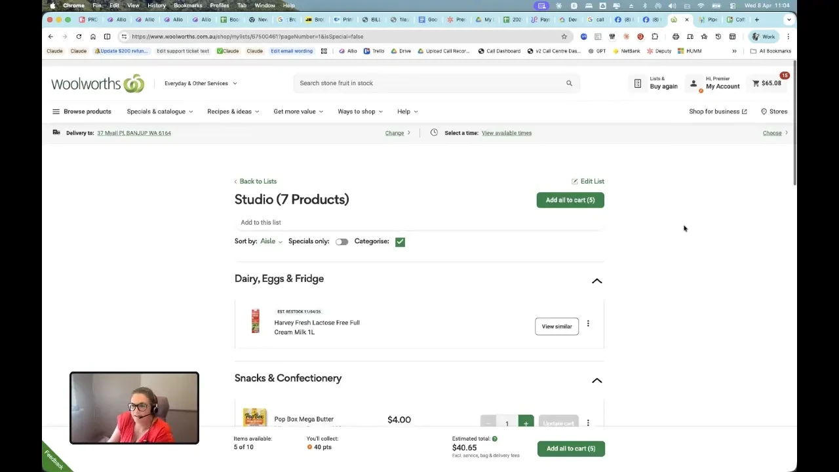839x472 pixels.
Task: Open the Browse products menu
Action: point(82,111)
